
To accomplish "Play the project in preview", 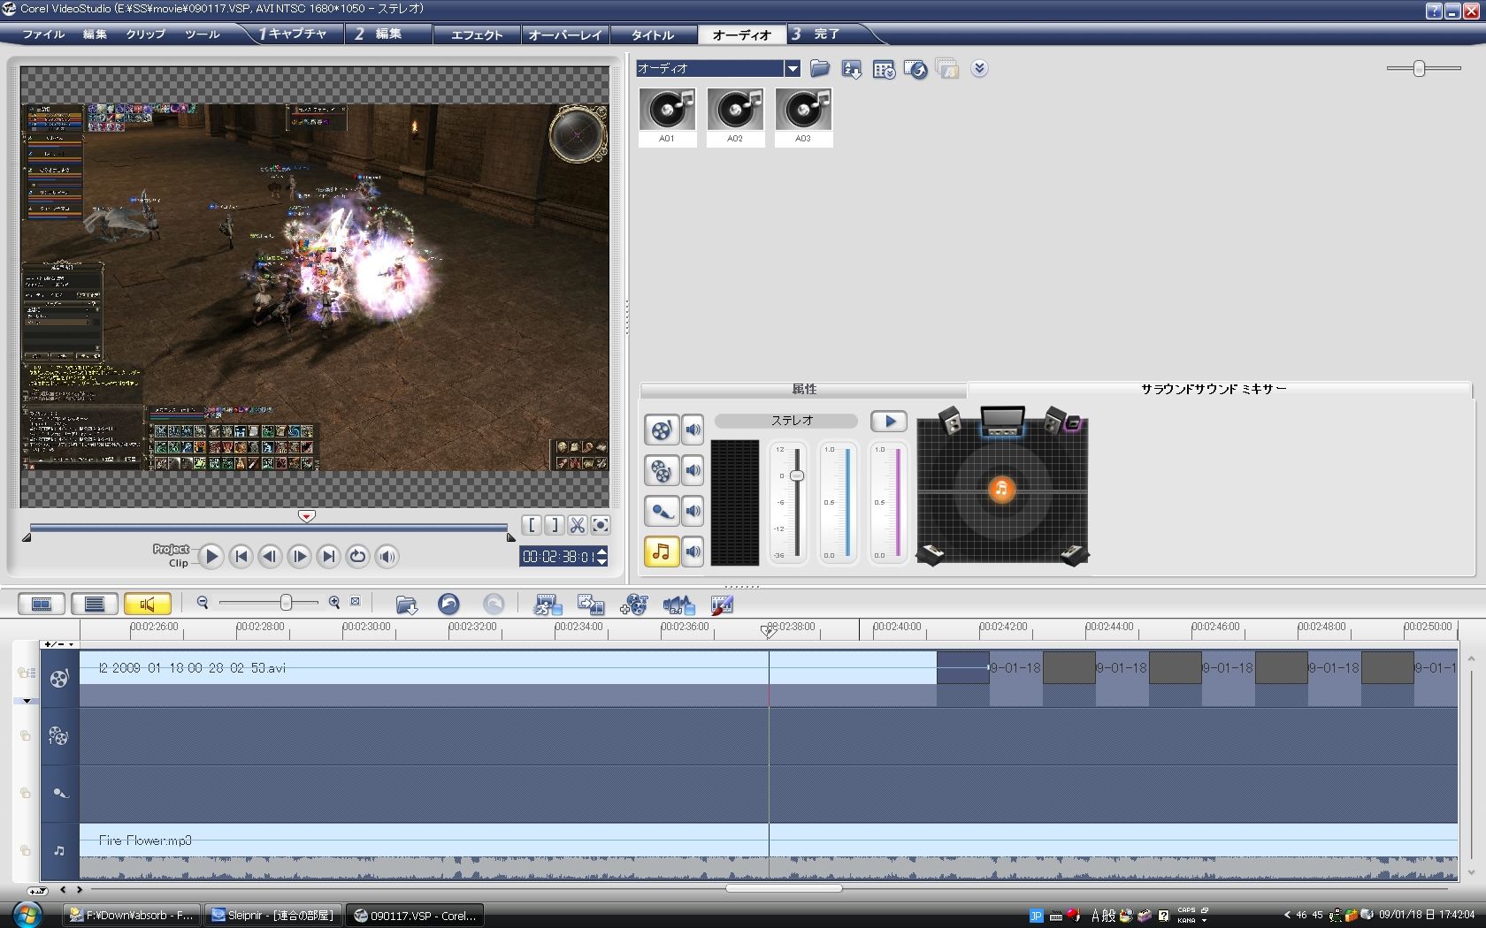I will [x=211, y=556].
